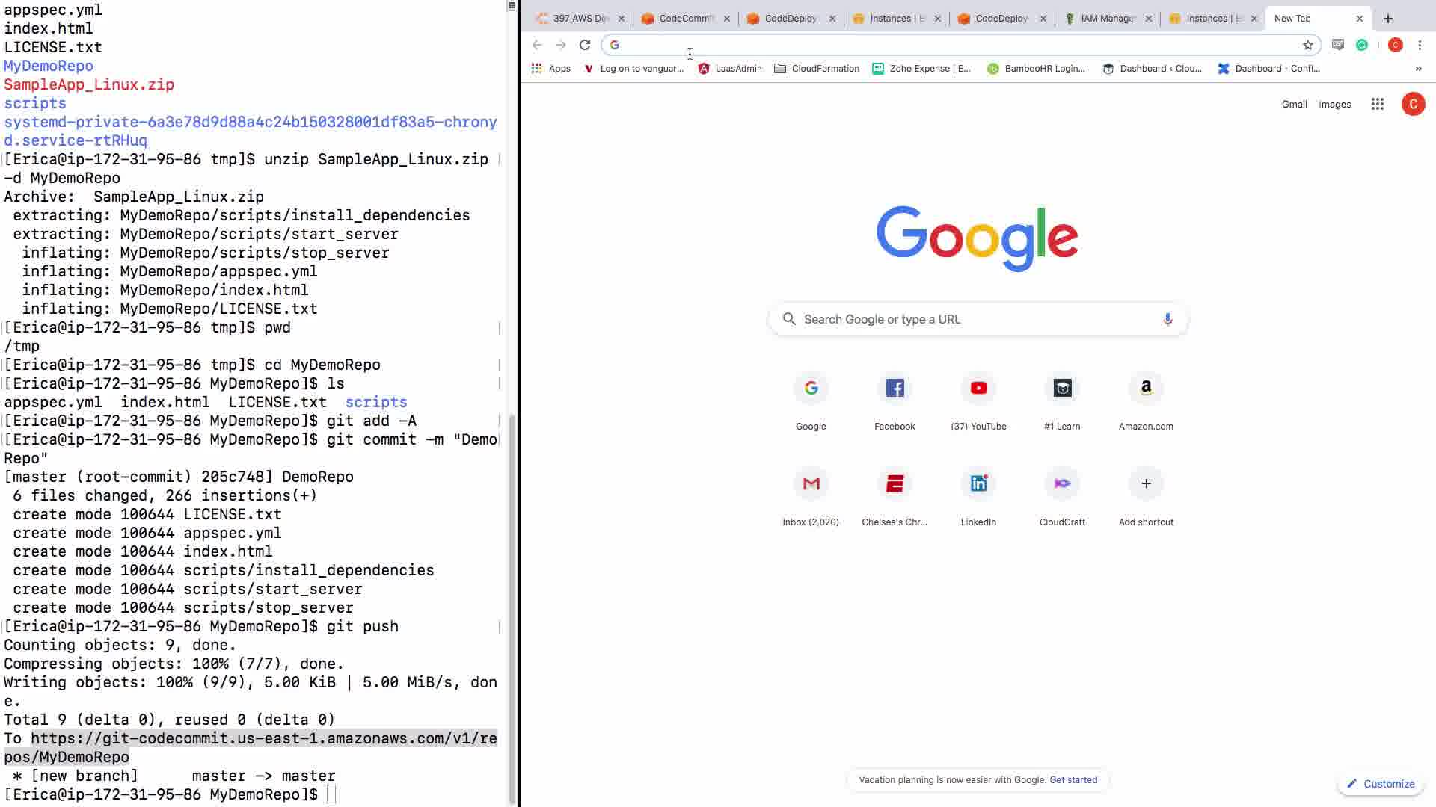Click the Customize page button
This screenshot has height=807, width=1436.
point(1381,784)
